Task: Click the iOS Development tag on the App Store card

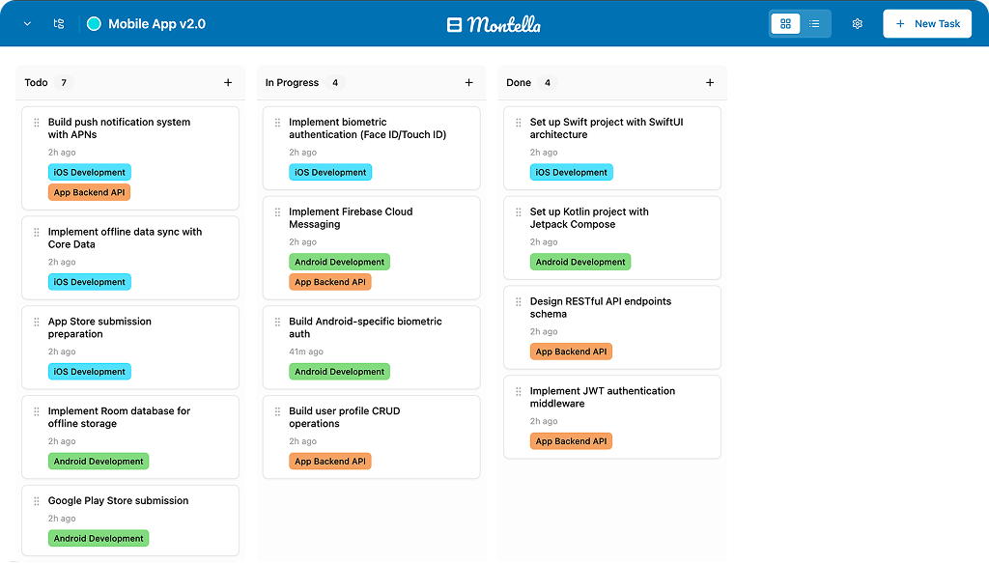Action: tap(89, 371)
